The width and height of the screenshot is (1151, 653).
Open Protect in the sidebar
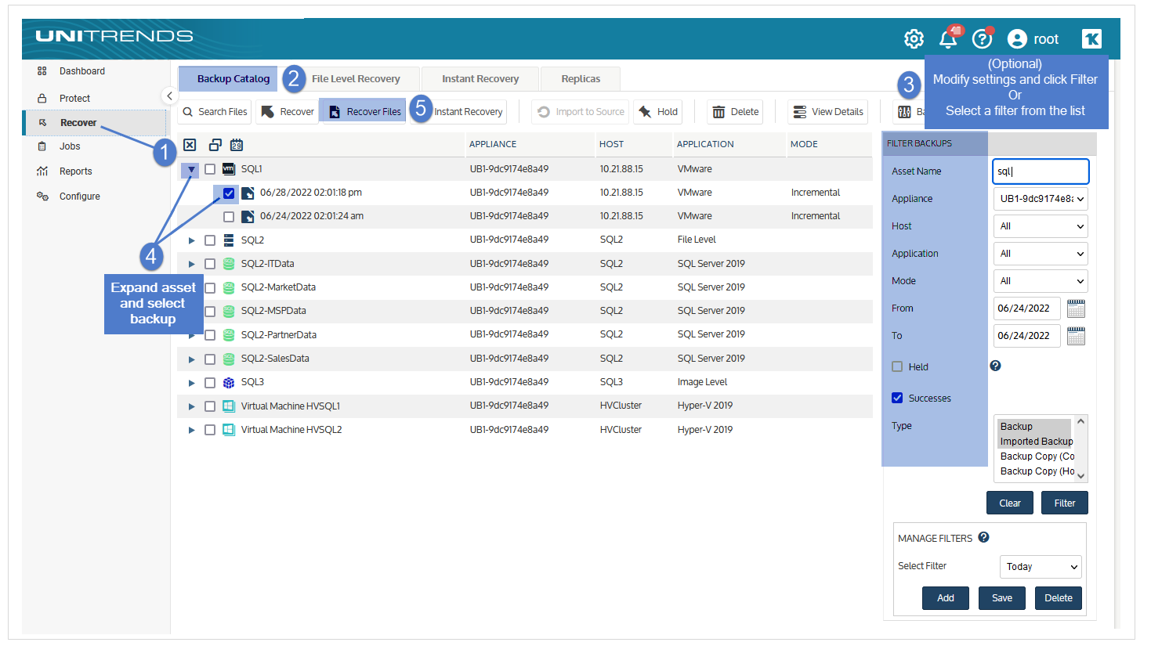74,99
